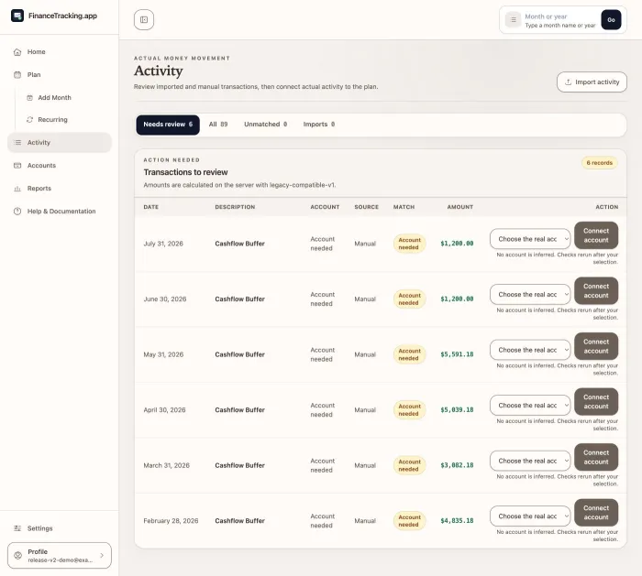
Task: Open Home in the sidebar
Action: tap(60, 52)
